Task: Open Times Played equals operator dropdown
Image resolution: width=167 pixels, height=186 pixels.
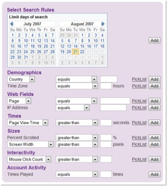Action: 95,174
